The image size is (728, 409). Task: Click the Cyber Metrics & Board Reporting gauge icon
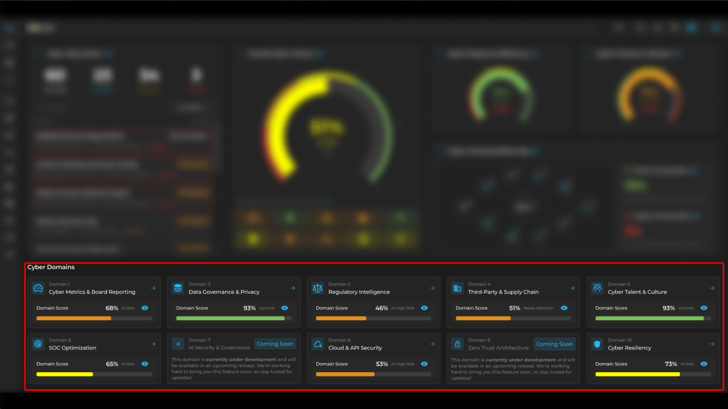[38, 288]
